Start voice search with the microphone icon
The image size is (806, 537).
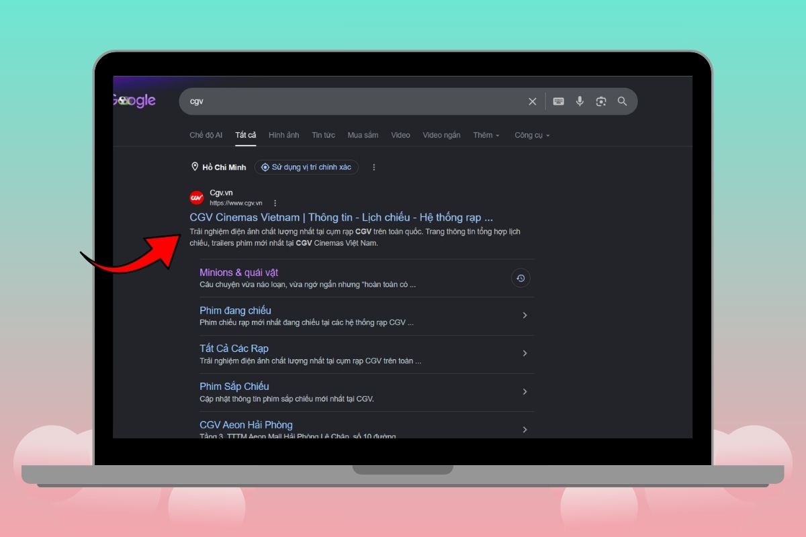point(580,101)
